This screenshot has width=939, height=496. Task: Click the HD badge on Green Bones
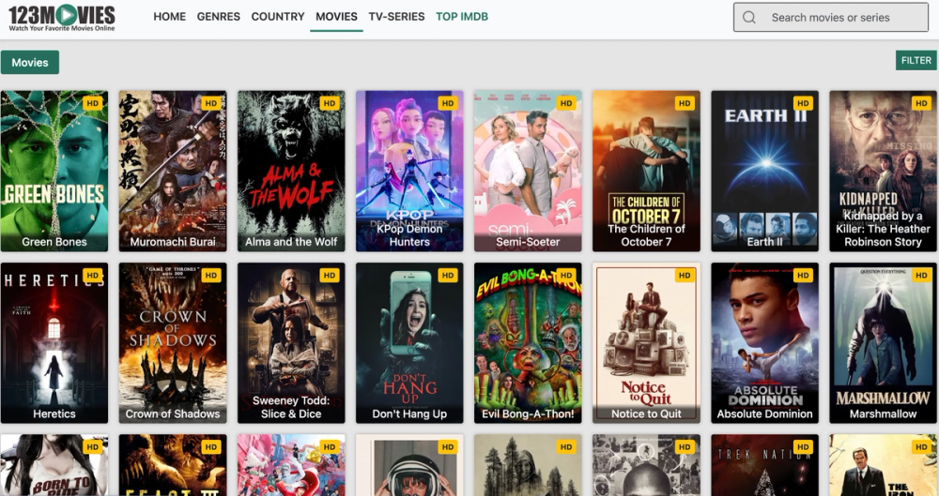click(x=92, y=103)
